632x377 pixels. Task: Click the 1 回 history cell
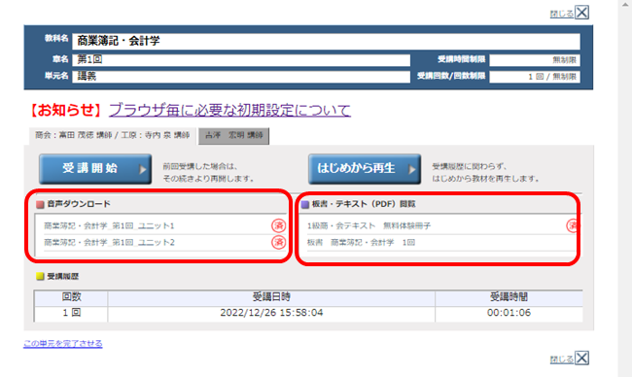71,313
